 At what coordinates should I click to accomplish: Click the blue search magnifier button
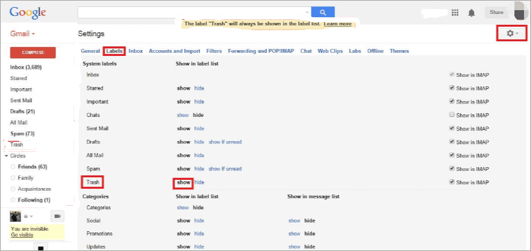coord(323,13)
